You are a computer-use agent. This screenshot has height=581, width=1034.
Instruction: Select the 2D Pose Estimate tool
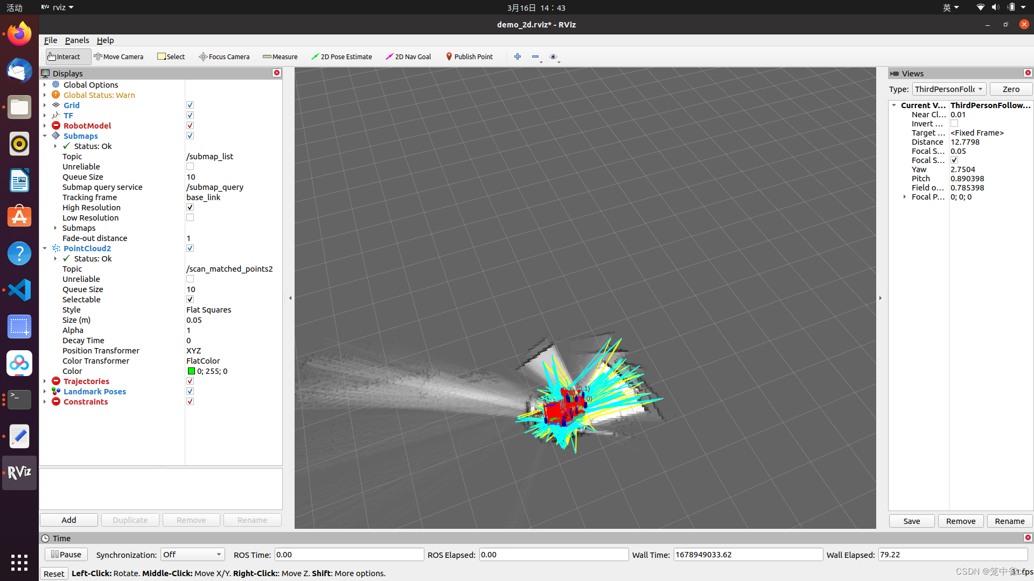click(341, 56)
